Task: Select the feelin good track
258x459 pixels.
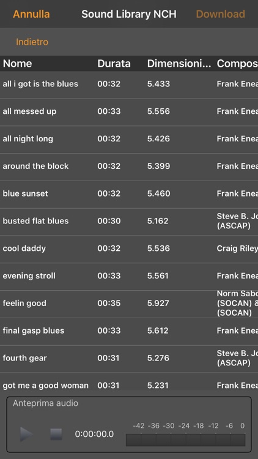Action: point(129,304)
